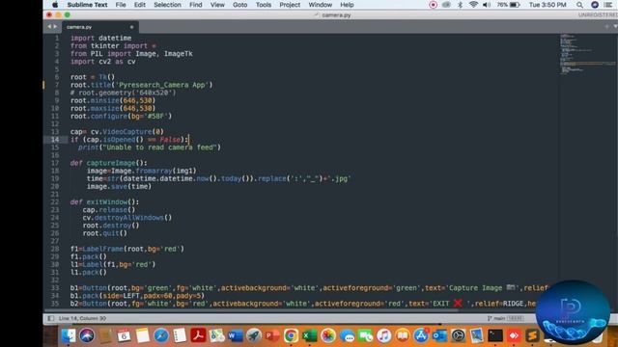This screenshot has height=347, width=618.
Task: Click the next tab arrow
Action: coord(55,27)
